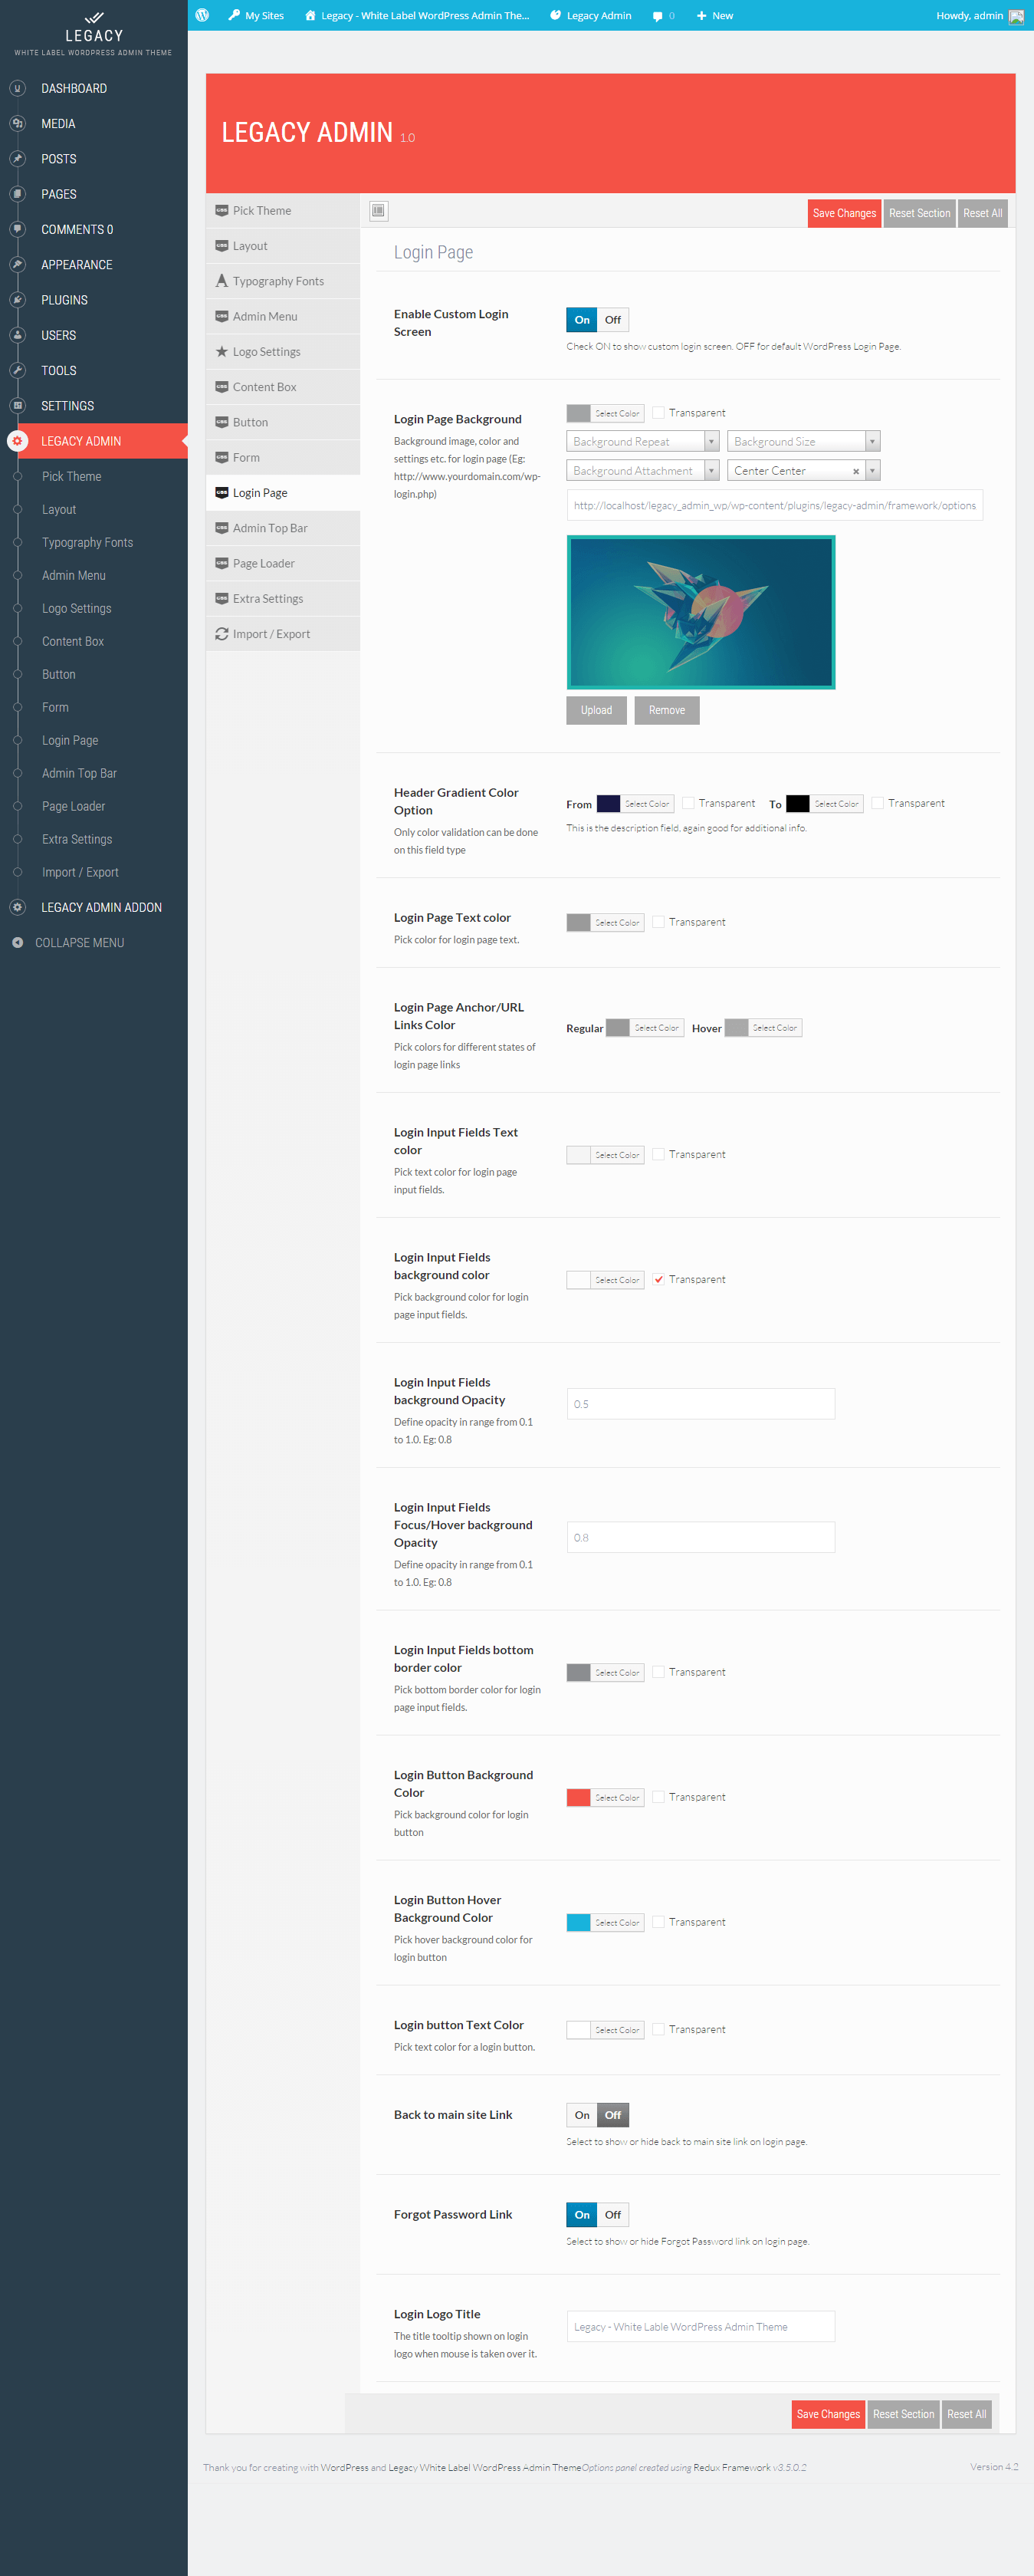The height and width of the screenshot is (2576, 1034).
Task: Click the WordPress logo in top bar
Action: coord(202,15)
